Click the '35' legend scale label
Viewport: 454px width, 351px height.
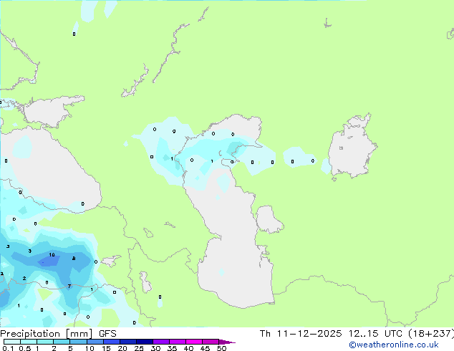pyautogui.click(x=172, y=348)
